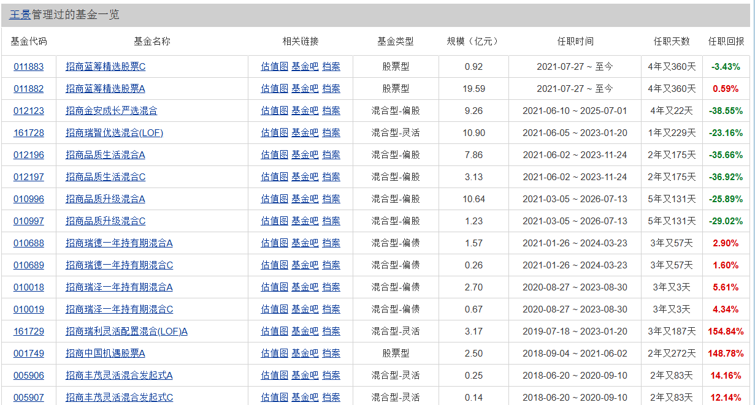Open fund code 010019 link
Image resolution: width=755 pixels, height=405 pixels.
pyautogui.click(x=29, y=309)
